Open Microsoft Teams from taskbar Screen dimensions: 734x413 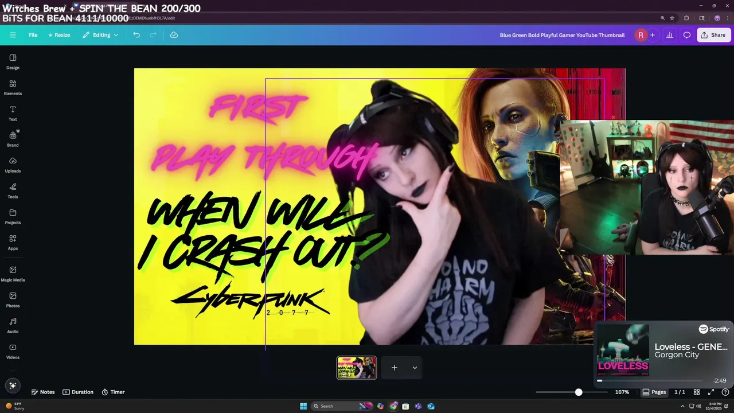[x=418, y=406]
